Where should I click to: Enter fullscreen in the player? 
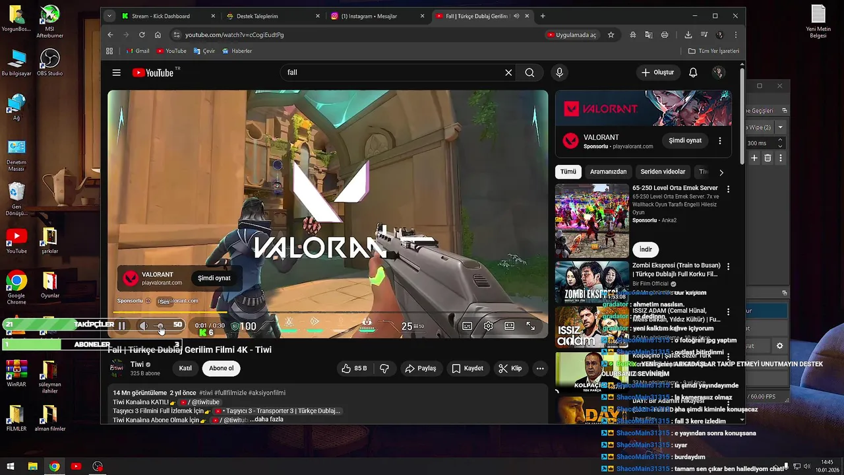tap(530, 326)
